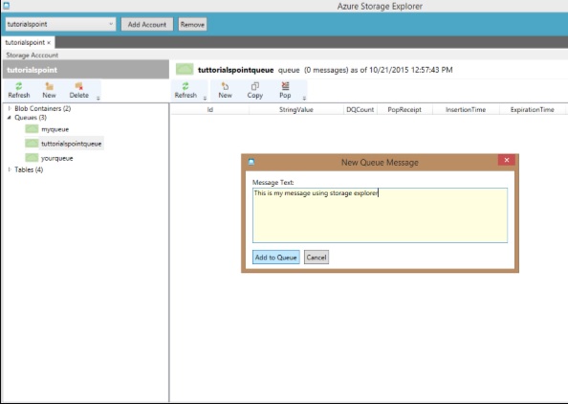Image resolution: width=568 pixels, height=404 pixels.
Task: Refresh the tuttorialspointqueue message list
Action: 186,90
